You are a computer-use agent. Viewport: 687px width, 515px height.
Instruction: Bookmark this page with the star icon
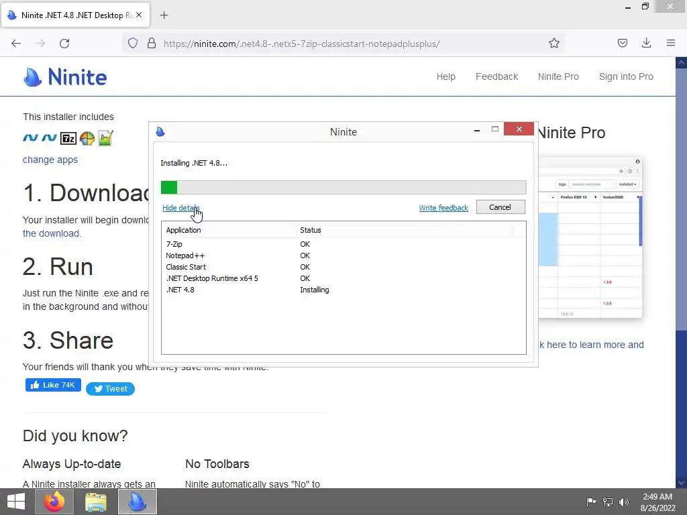[x=553, y=43]
